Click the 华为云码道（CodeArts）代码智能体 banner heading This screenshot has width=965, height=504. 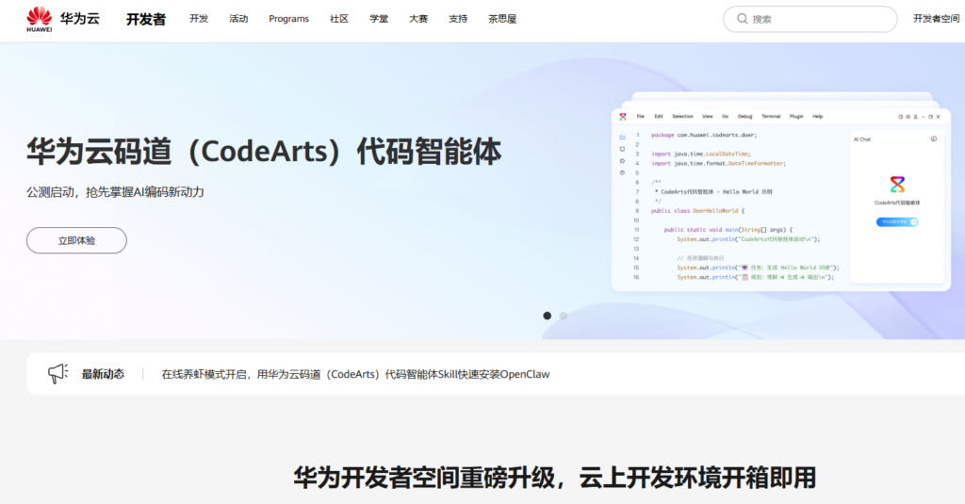point(264,152)
